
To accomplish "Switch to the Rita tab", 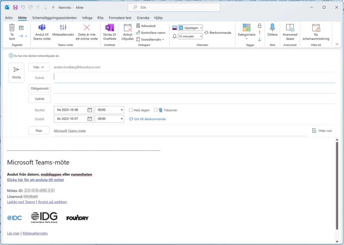I will click(x=100, y=18).
